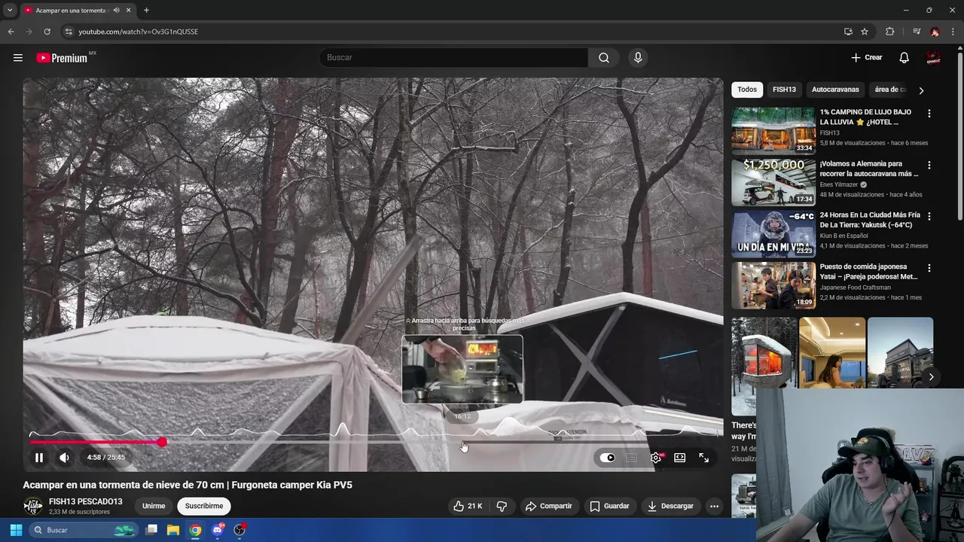Open Puesto de comida japonesa Yatai title
This screenshot has height=542, width=964.
point(869,271)
